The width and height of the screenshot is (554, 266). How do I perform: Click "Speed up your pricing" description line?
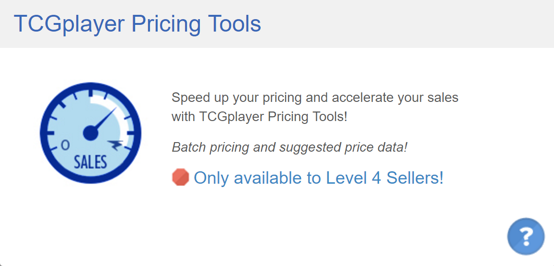[315, 98]
